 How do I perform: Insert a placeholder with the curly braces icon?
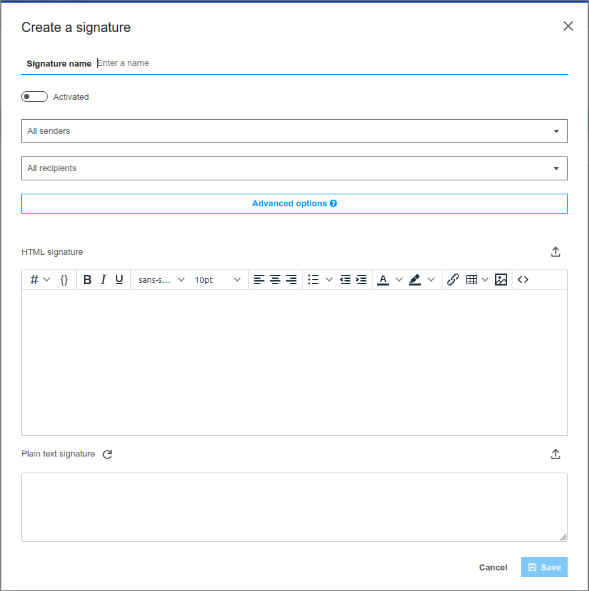[64, 280]
